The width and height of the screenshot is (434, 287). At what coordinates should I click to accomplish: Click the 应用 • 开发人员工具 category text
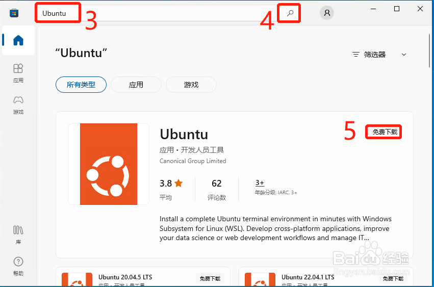point(192,150)
